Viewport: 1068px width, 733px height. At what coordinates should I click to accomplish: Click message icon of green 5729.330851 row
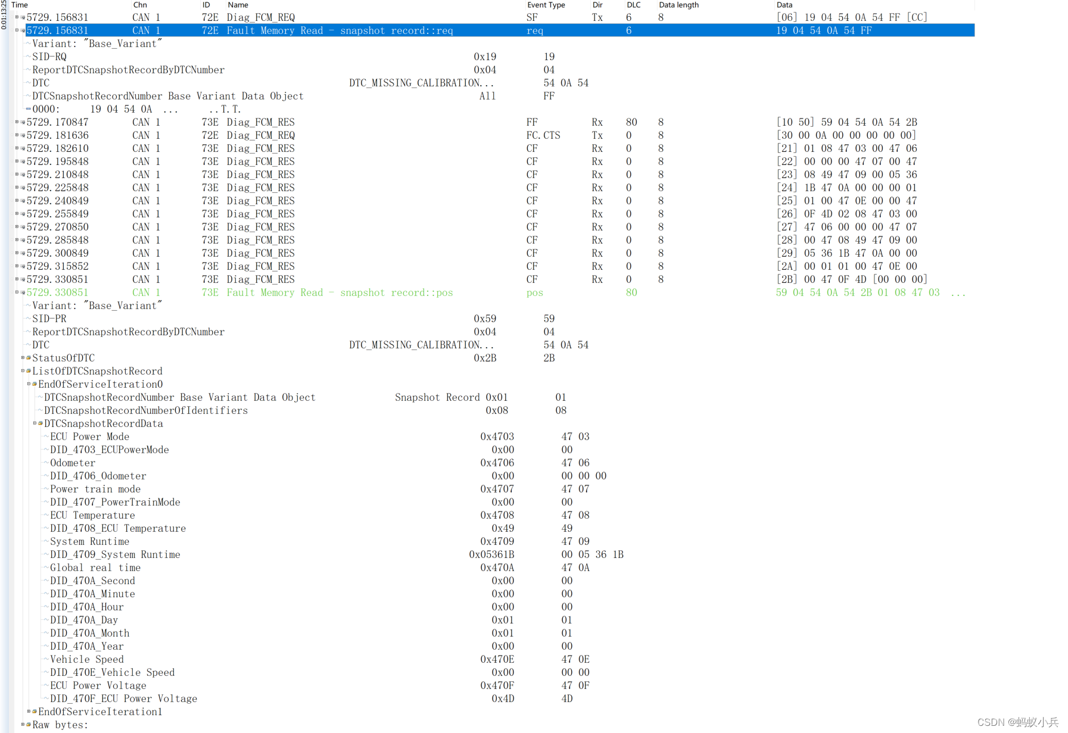pyautogui.click(x=23, y=292)
